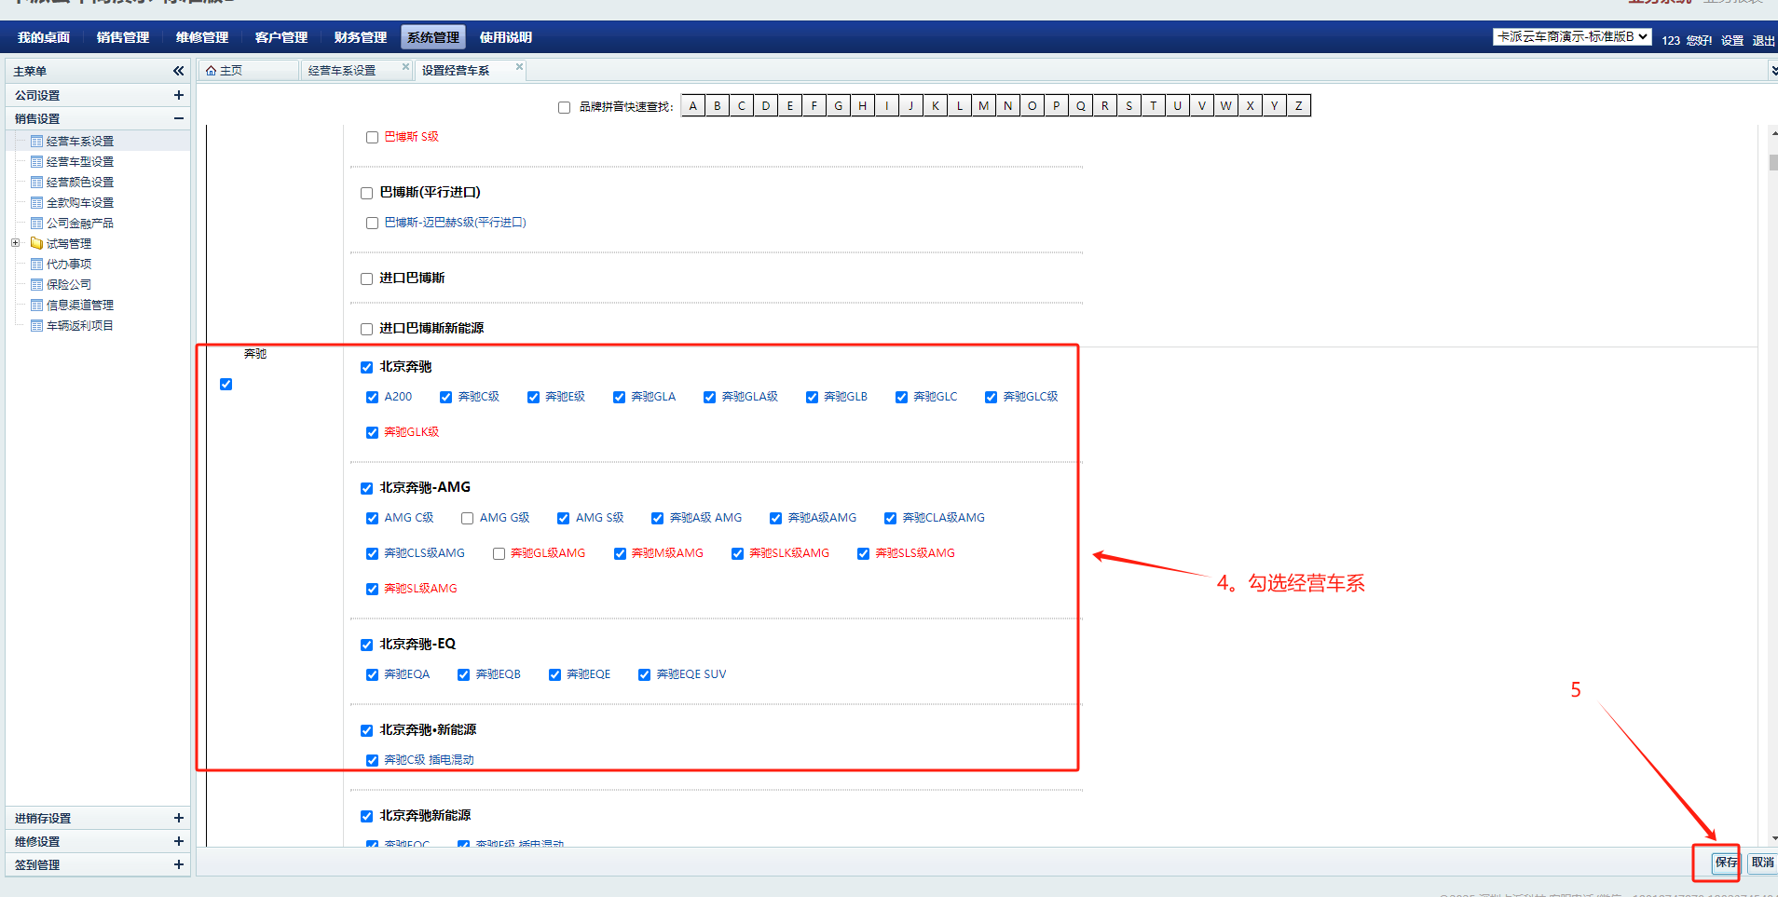Enable the 品牌拼音快速查找 checkbox

click(564, 107)
